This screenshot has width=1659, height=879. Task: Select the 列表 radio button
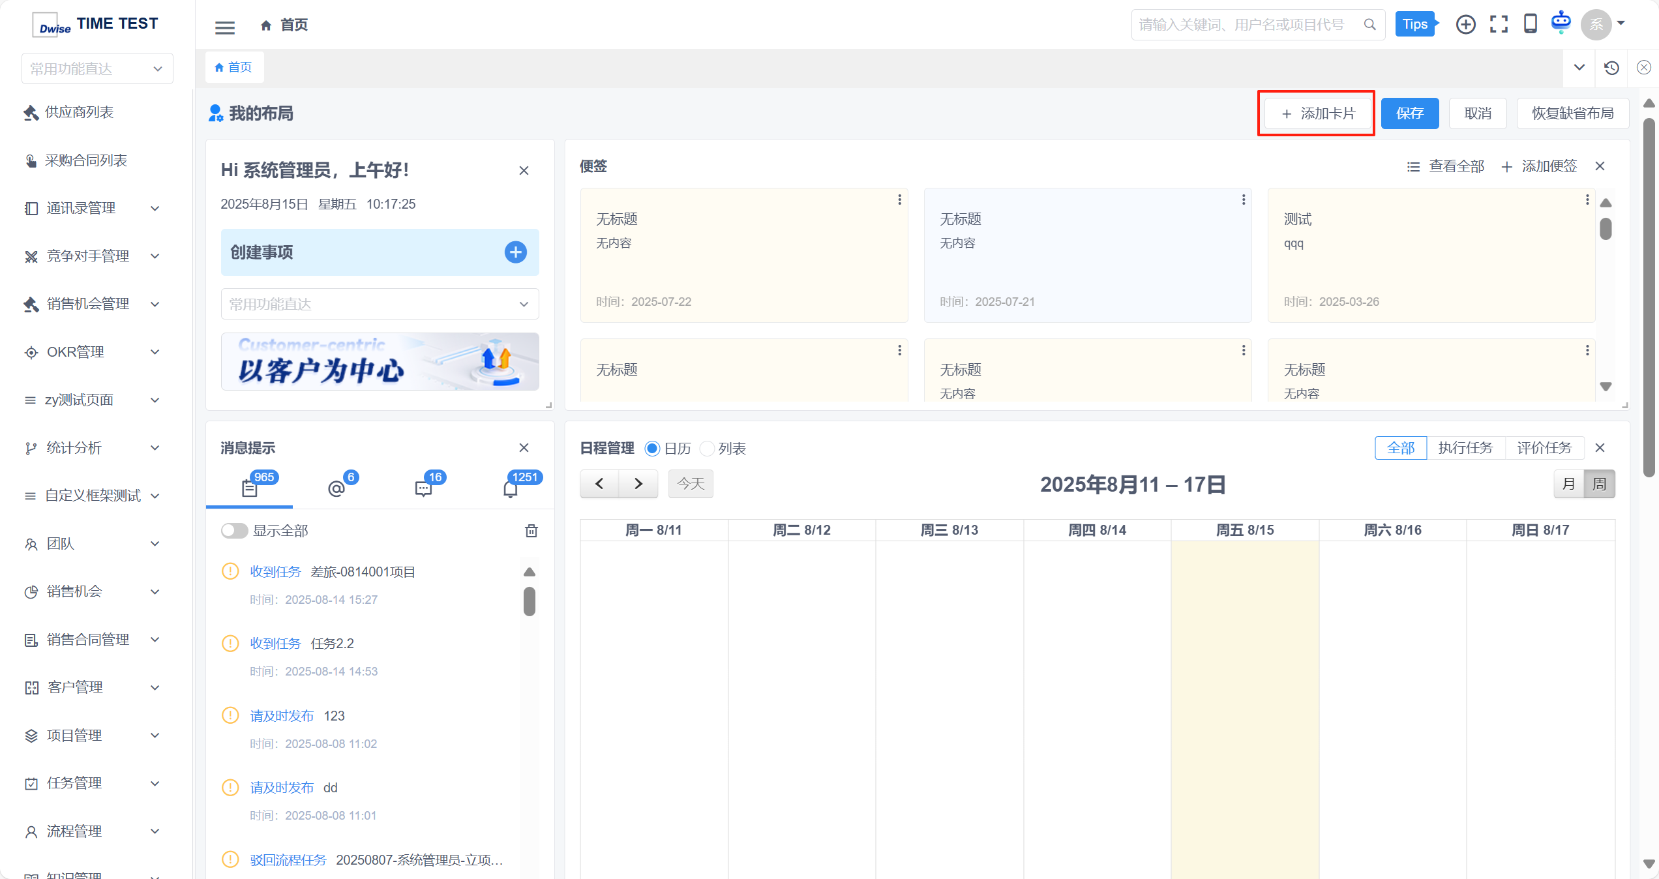click(x=707, y=449)
